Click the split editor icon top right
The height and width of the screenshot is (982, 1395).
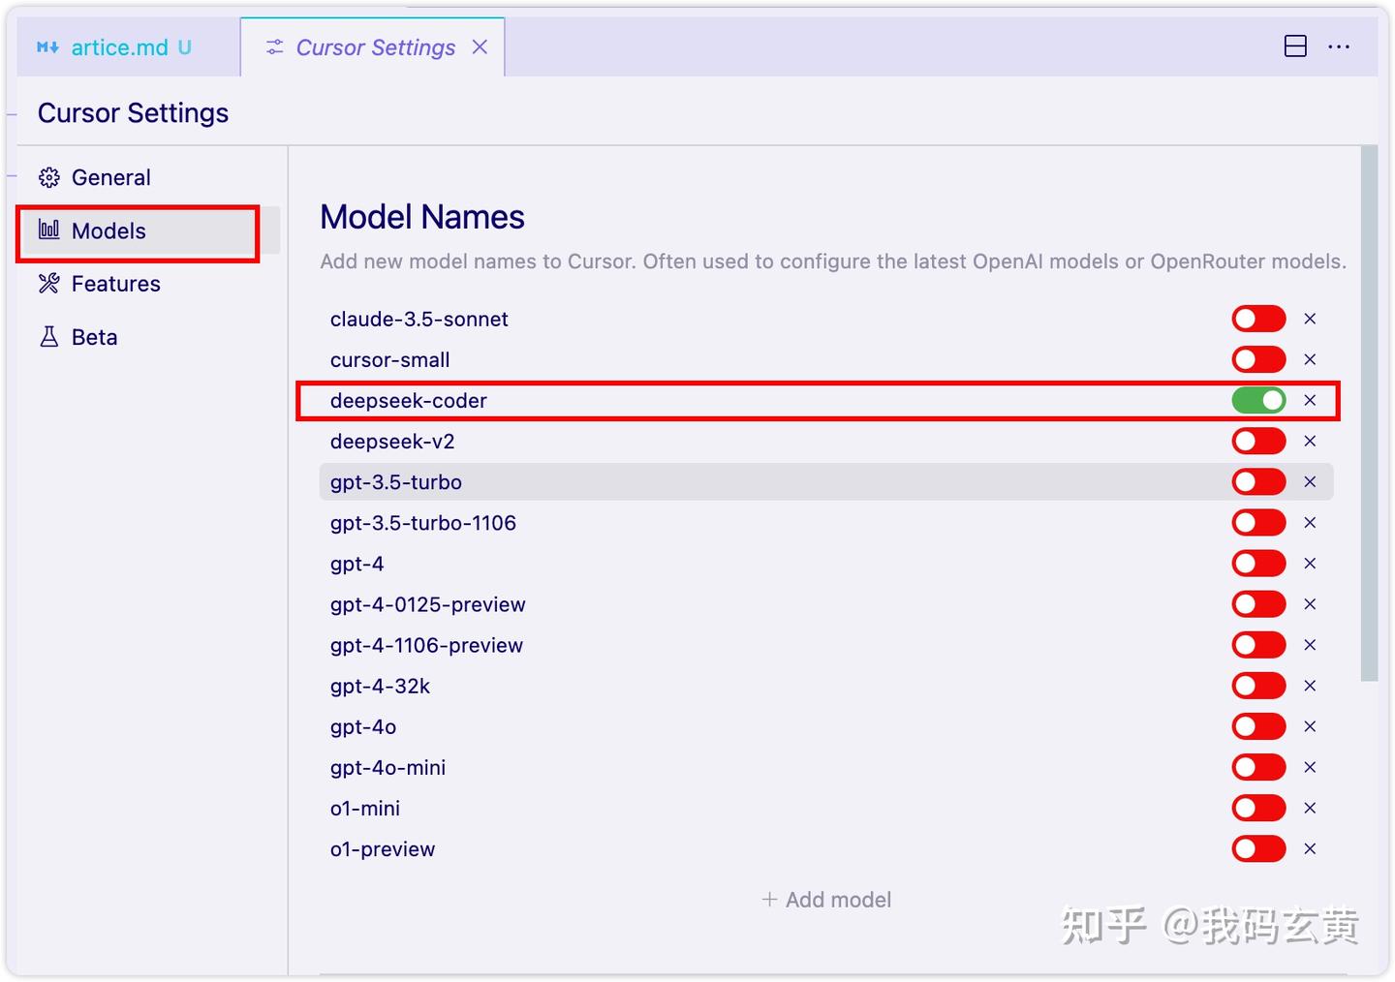coord(1295,46)
